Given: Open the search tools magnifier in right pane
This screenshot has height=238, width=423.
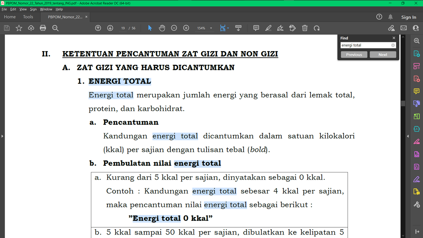Looking at the screenshot, I should pyautogui.click(x=417, y=41).
